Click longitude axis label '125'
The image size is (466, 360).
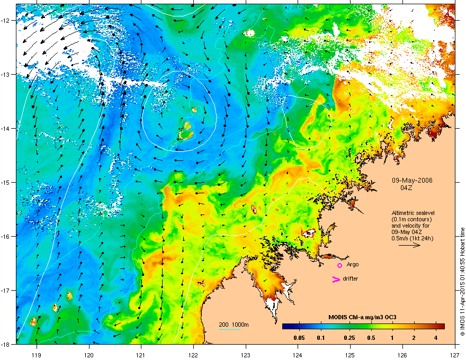350,355
